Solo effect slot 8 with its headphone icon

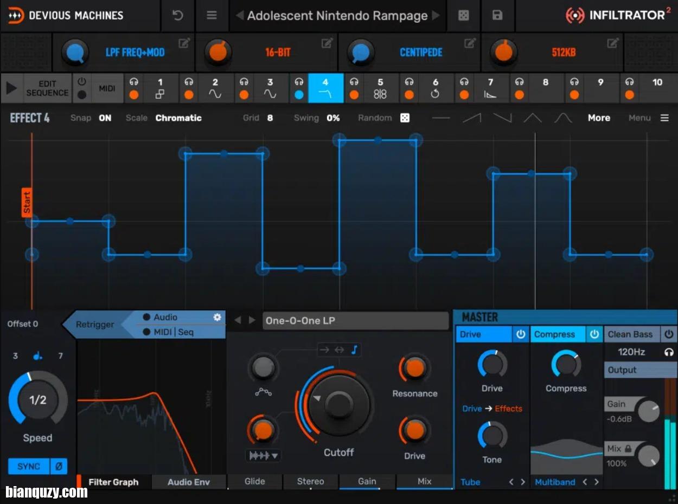tap(519, 82)
